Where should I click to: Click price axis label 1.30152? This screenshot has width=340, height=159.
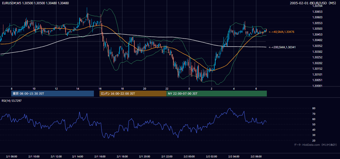tap(317, 69)
